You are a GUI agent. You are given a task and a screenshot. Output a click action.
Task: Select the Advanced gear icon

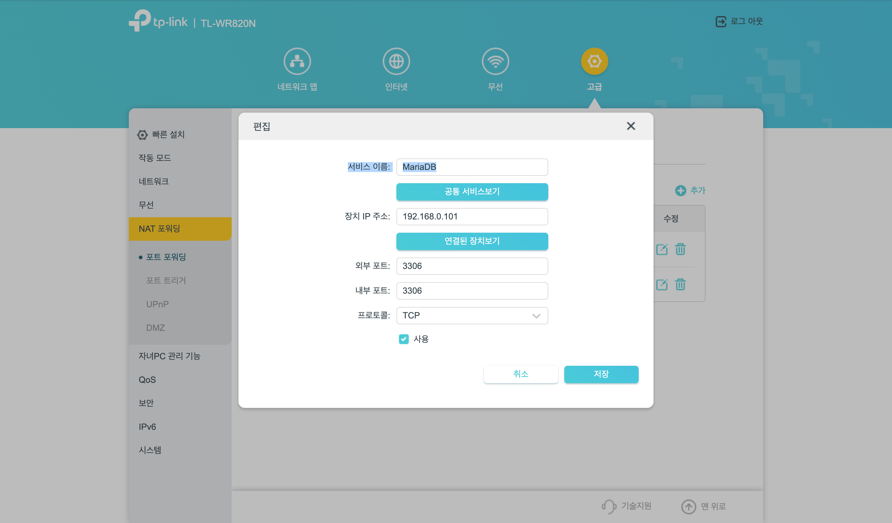pos(594,62)
